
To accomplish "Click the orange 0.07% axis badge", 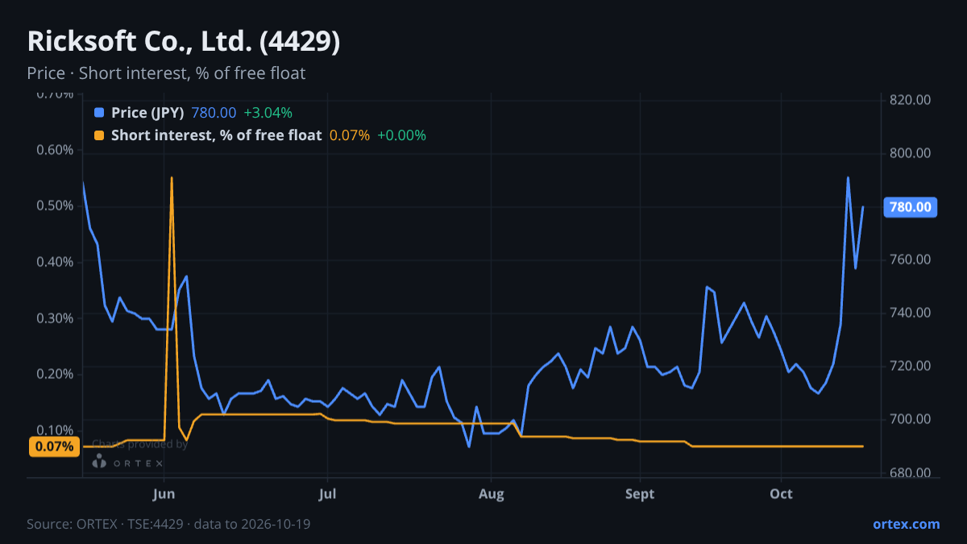I will pos(54,446).
